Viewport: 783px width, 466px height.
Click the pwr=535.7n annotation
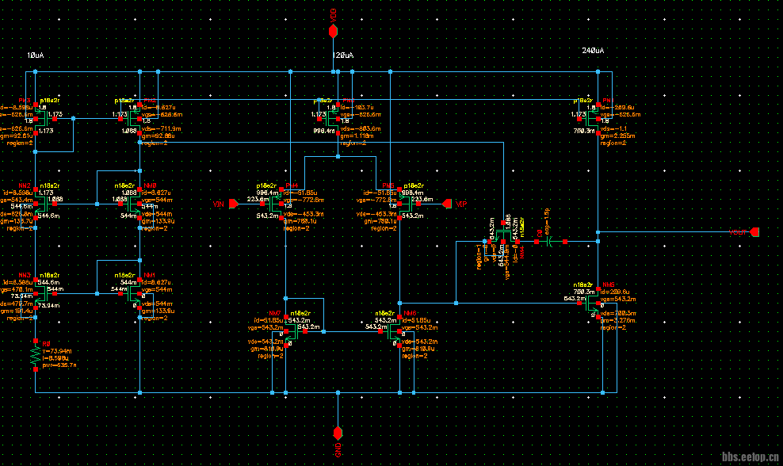(x=59, y=365)
